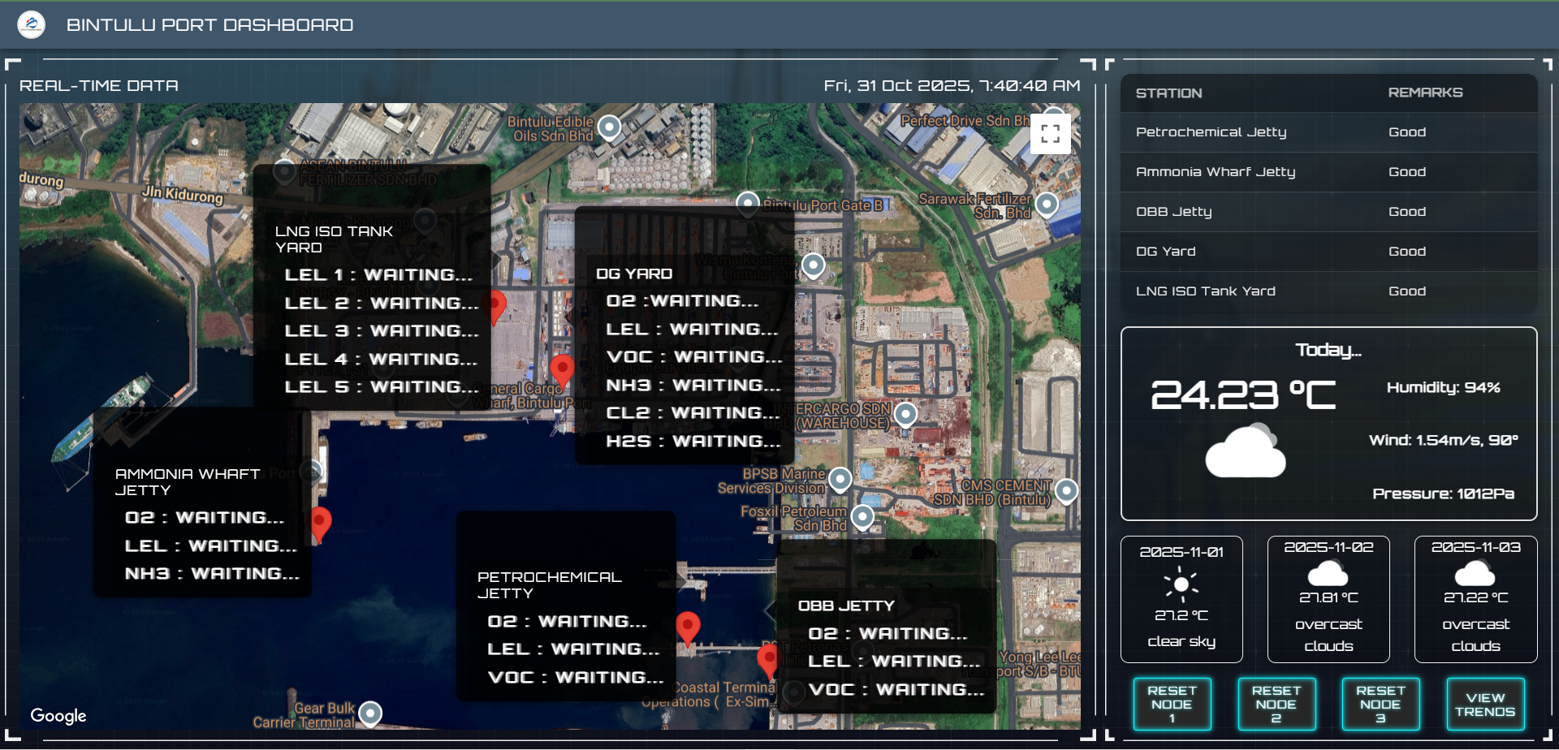
Task: Click the Good remark next to Petrochemical Jetty
Action: pos(1406,131)
